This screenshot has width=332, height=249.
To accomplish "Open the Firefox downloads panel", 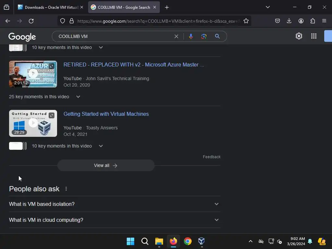I will (289, 21).
